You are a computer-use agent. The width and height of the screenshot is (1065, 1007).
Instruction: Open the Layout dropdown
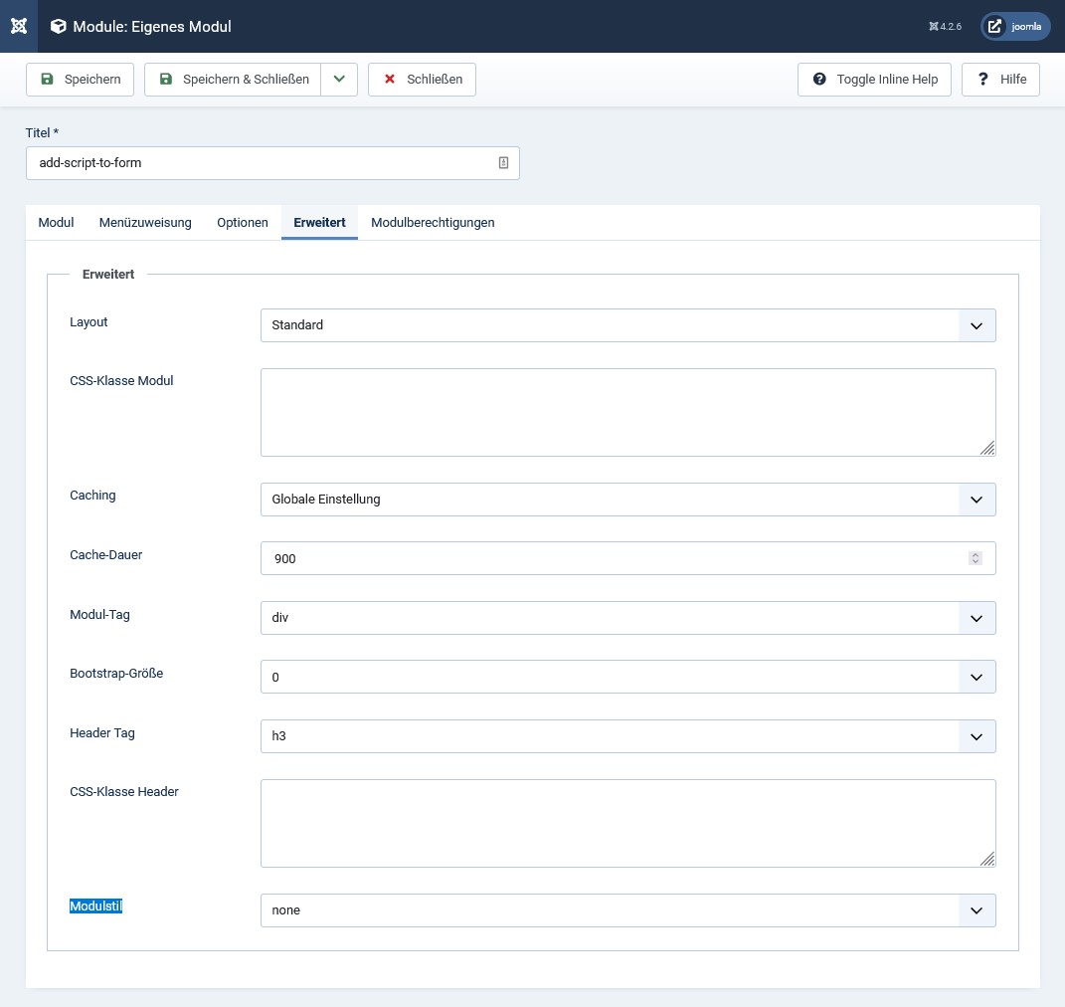[x=627, y=325]
